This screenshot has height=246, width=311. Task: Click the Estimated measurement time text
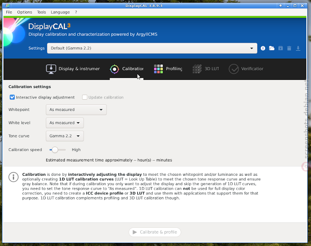click(x=109, y=160)
